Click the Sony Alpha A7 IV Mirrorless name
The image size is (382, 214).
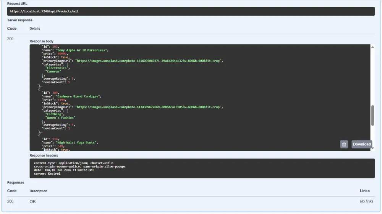click(x=81, y=50)
